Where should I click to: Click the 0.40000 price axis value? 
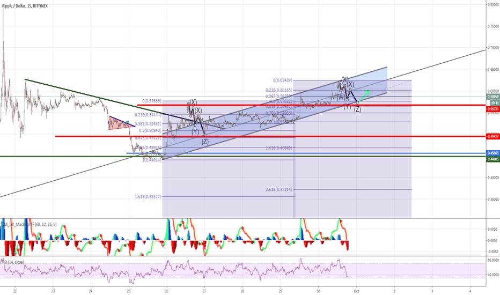coord(494,178)
